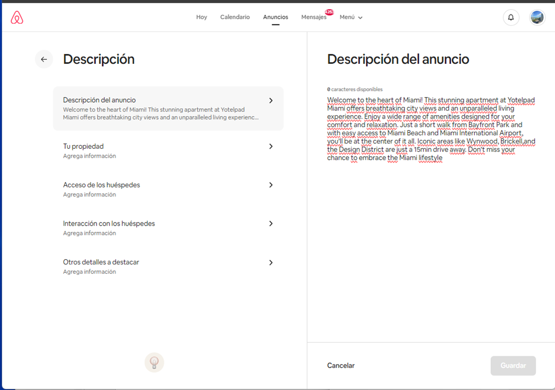
Task: Open the Hoy tab
Action: [201, 17]
